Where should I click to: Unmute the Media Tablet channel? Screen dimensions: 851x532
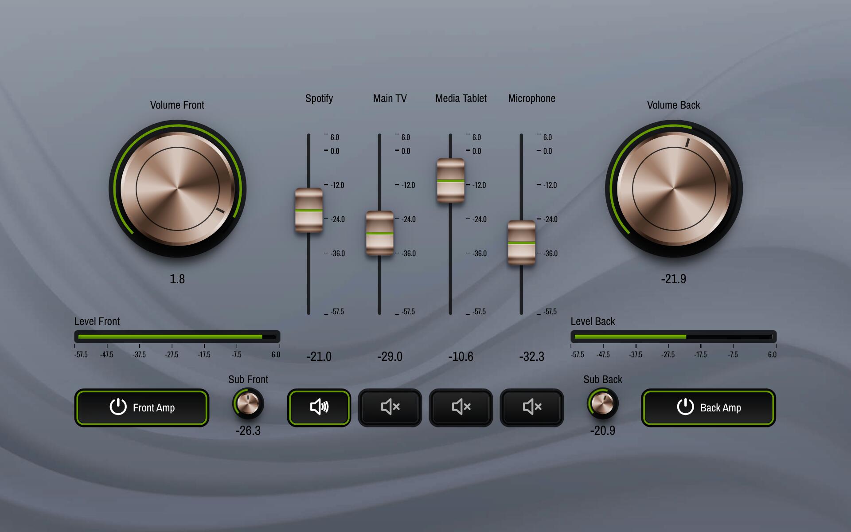461,407
